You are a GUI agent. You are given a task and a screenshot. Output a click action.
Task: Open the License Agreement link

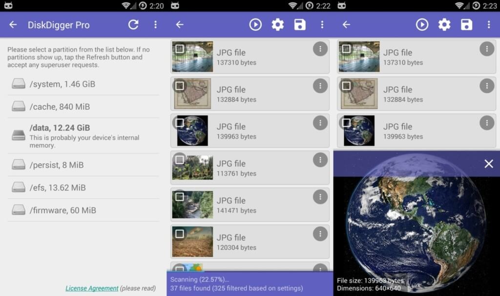click(x=92, y=288)
